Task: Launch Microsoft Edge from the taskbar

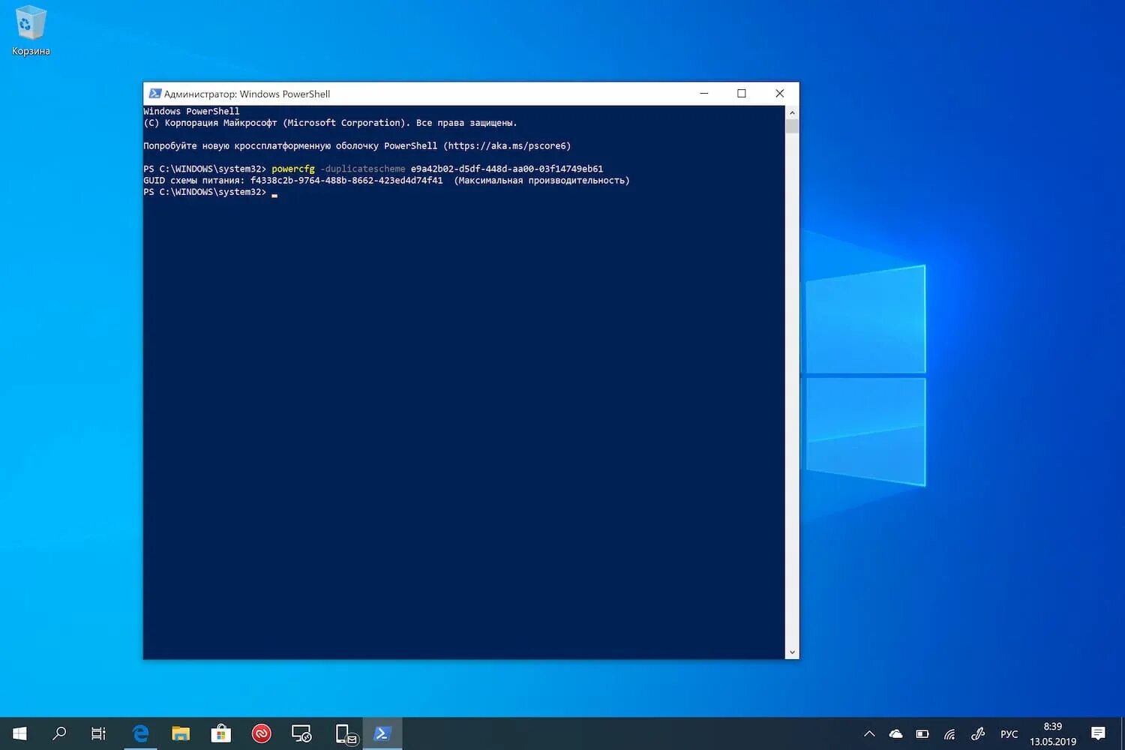Action: [140, 733]
